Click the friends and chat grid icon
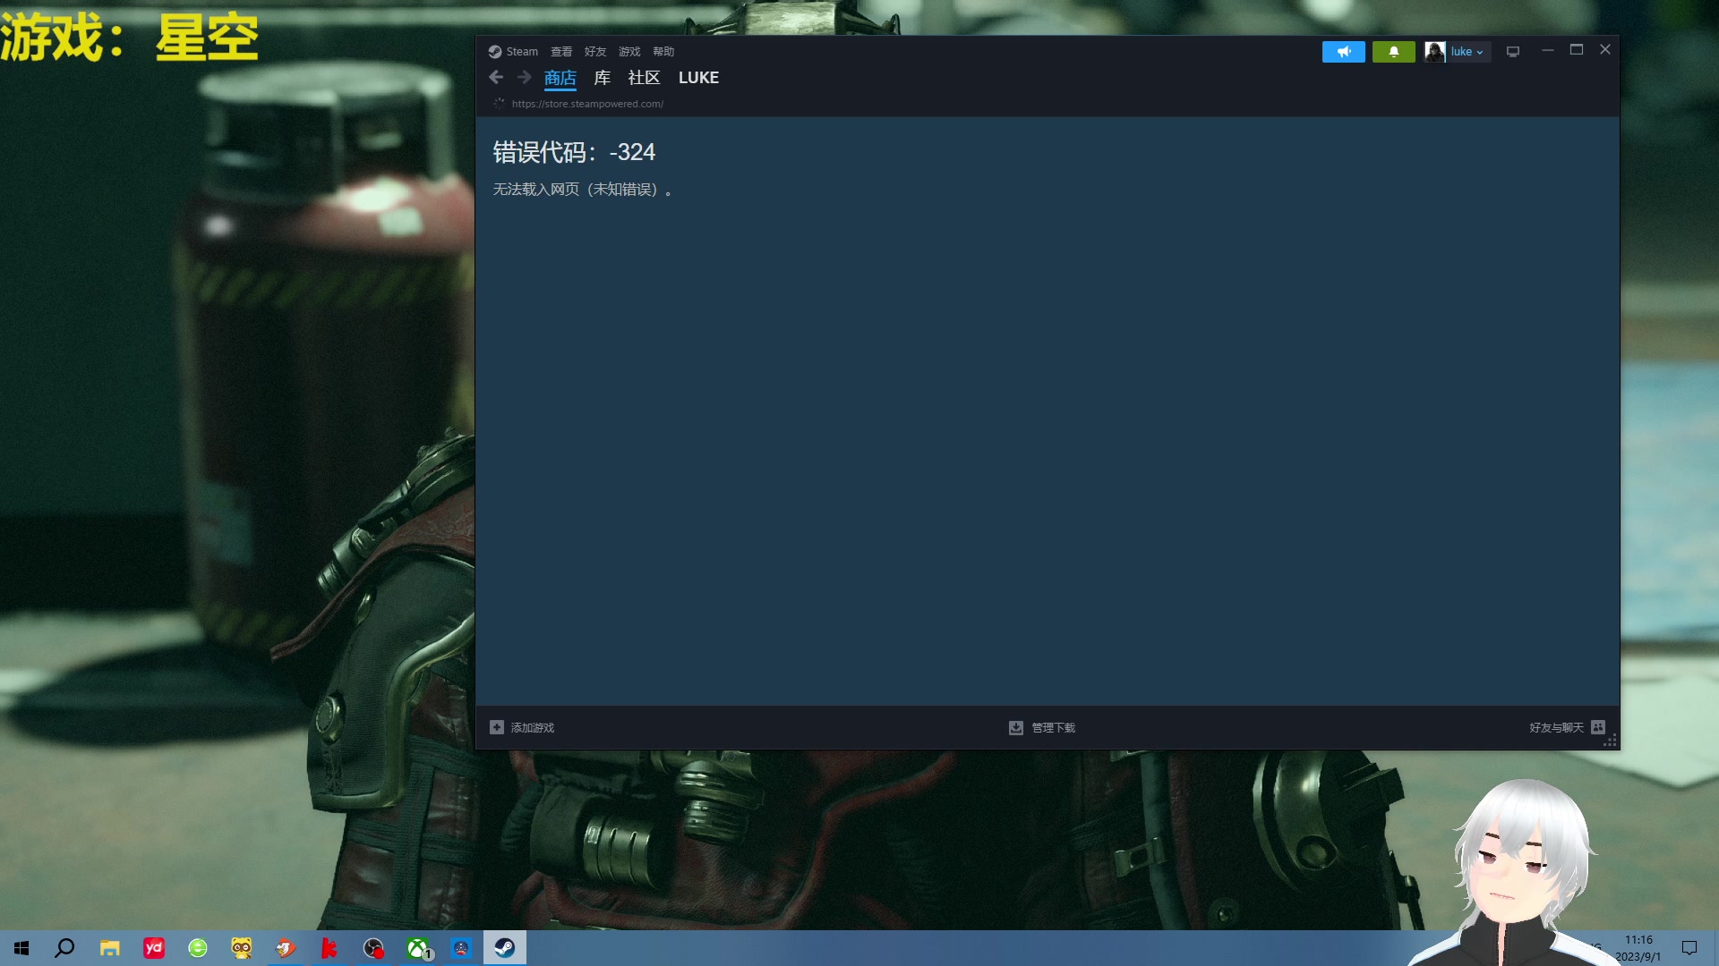This screenshot has width=1719, height=966. pyautogui.click(x=1598, y=727)
